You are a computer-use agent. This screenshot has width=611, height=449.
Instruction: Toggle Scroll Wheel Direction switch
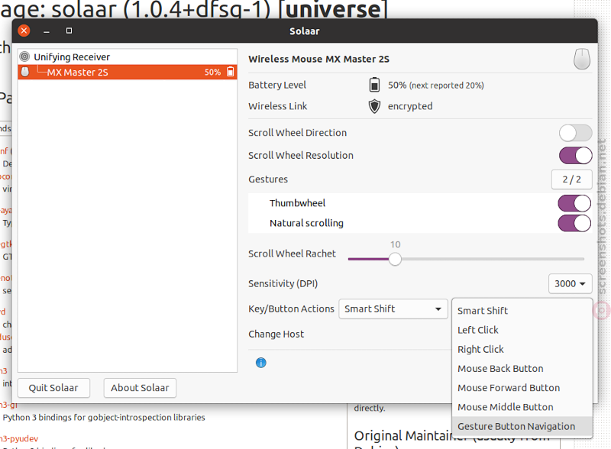[576, 133]
